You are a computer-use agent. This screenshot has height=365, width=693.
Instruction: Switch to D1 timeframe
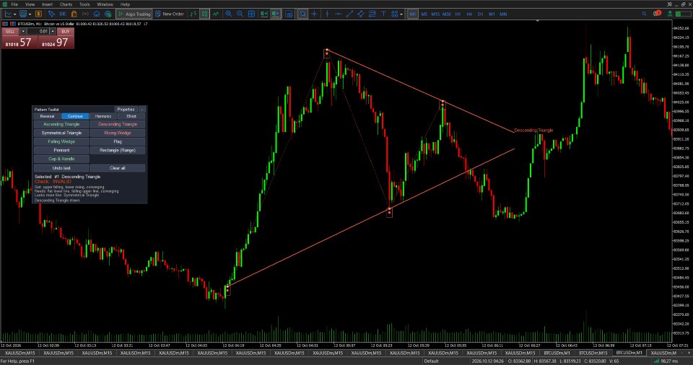click(481, 14)
